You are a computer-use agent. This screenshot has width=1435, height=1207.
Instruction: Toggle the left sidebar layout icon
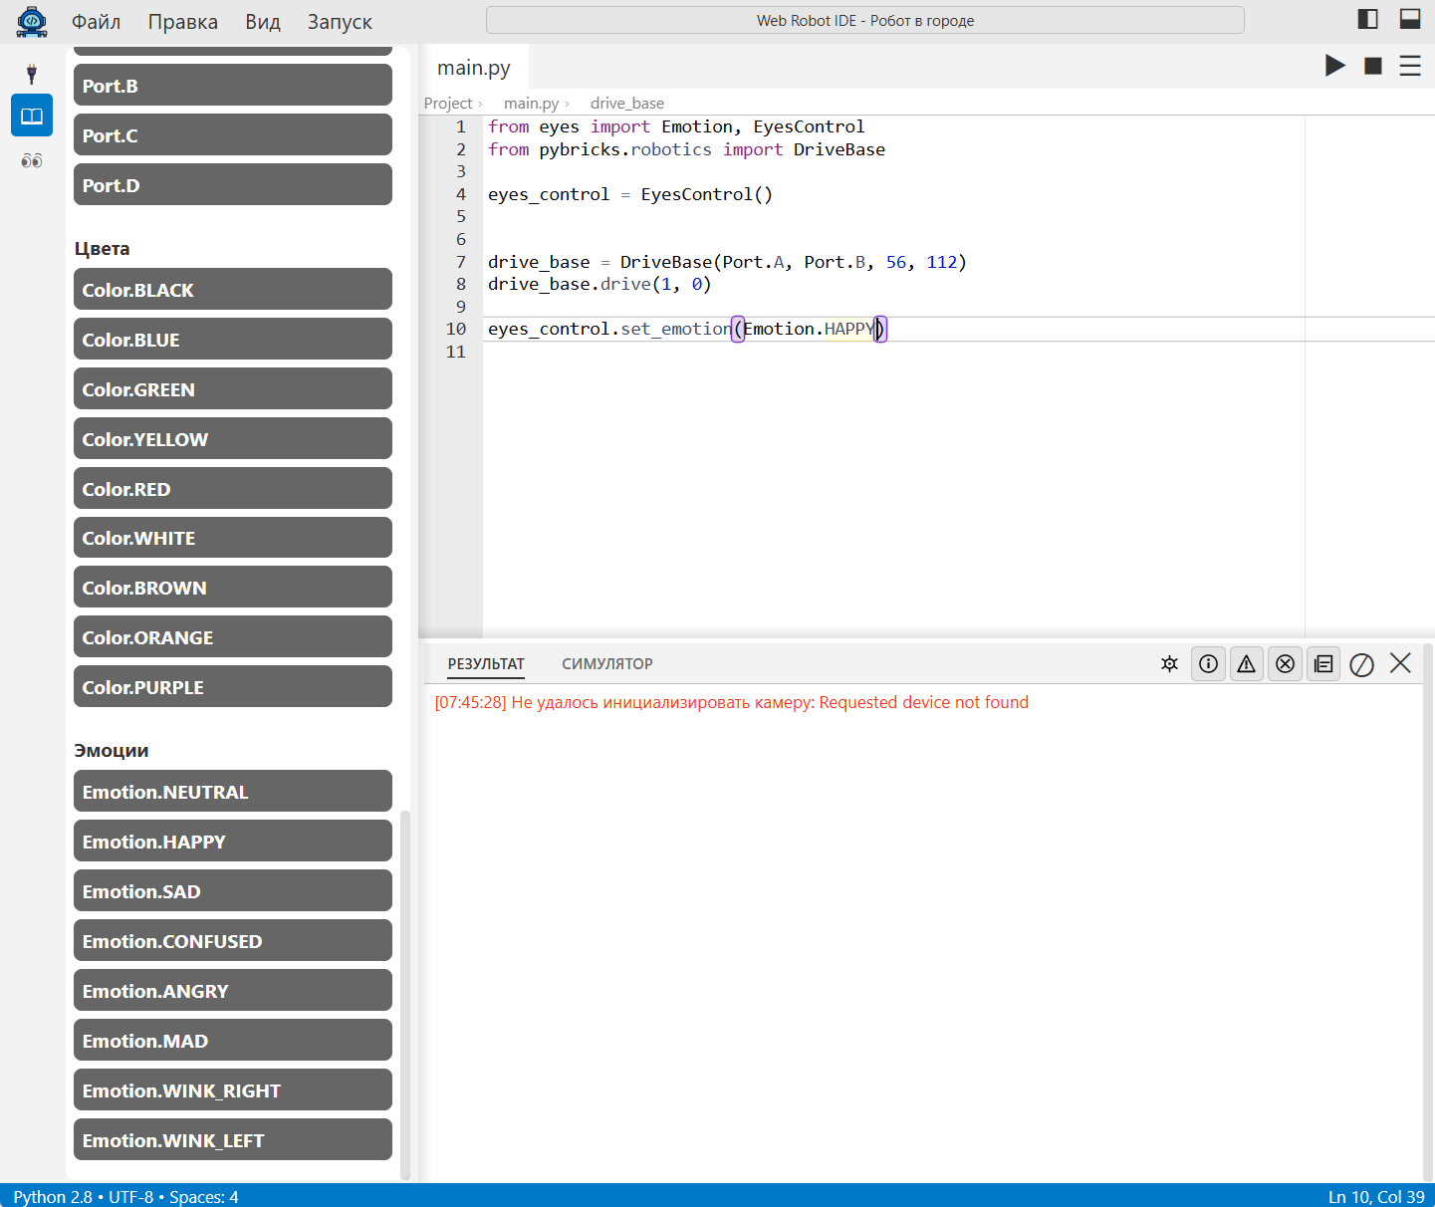(1368, 19)
